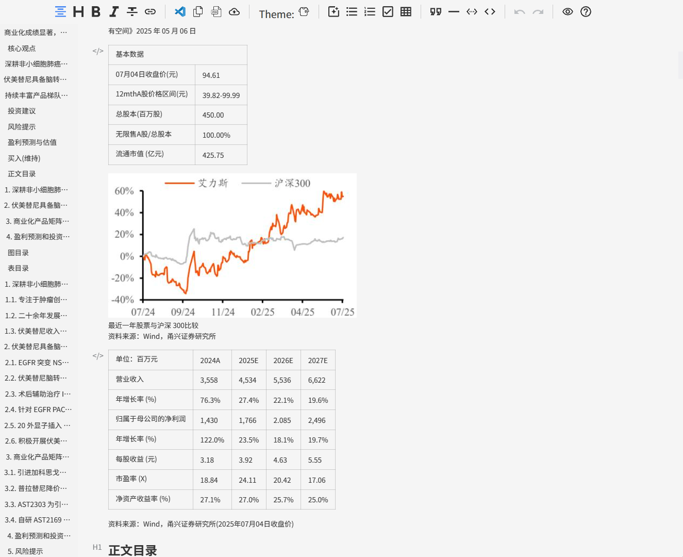The height and width of the screenshot is (557, 683).
Task: Insert a code block
Action: [472, 11]
